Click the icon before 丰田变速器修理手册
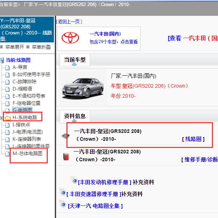 (62, 192)
